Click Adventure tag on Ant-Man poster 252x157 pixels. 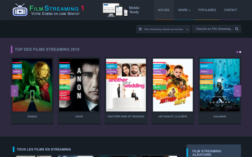[159, 77]
